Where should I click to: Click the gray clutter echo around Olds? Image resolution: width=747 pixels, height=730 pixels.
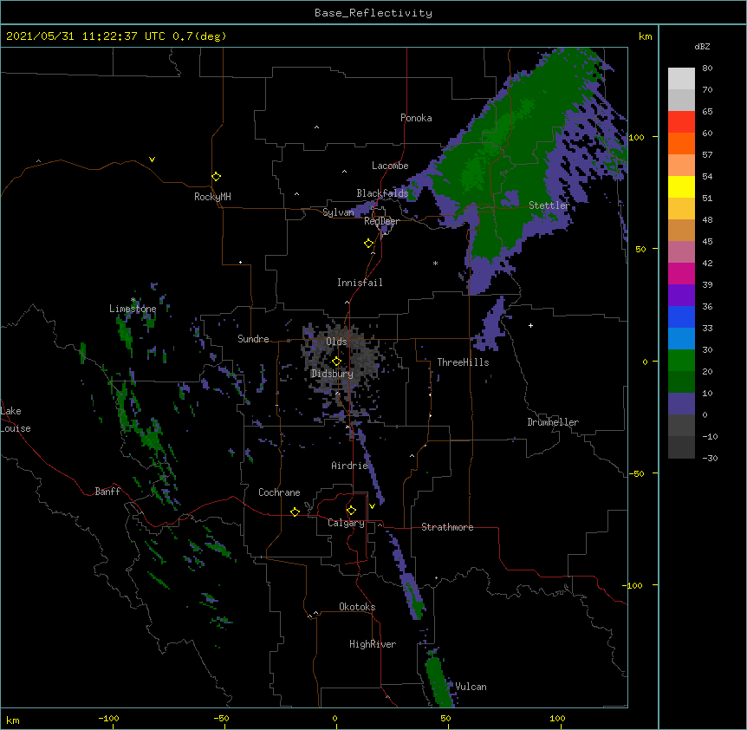coord(341,364)
